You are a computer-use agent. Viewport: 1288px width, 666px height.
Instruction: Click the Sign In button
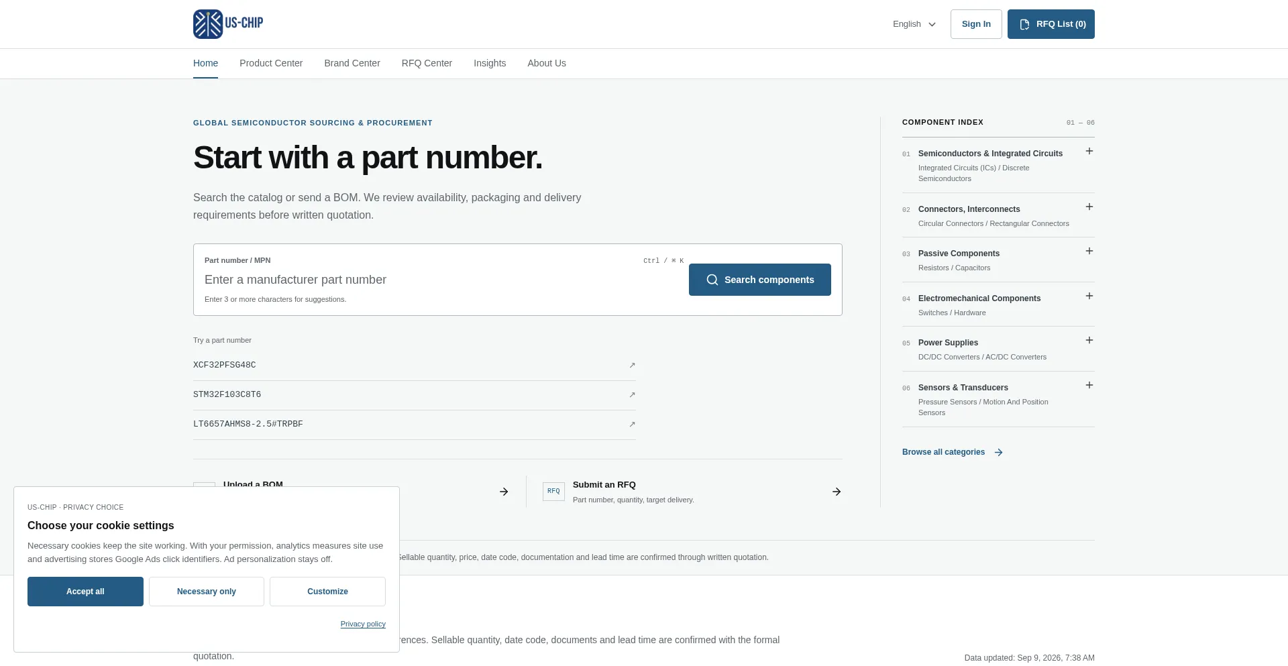click(x=976, y=24)
